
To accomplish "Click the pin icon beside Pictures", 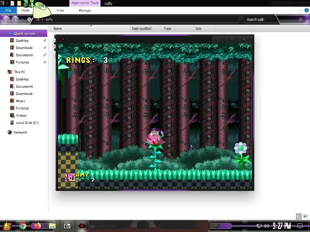I will pyautogui.click(x=45, y=62).
